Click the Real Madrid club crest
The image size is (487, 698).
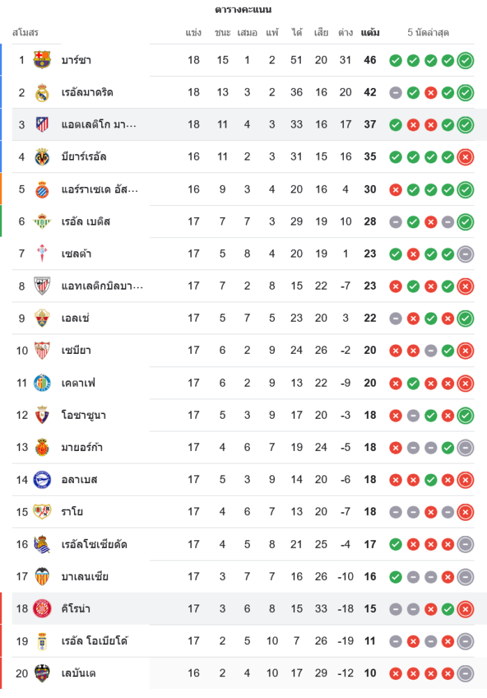point(43,92)
